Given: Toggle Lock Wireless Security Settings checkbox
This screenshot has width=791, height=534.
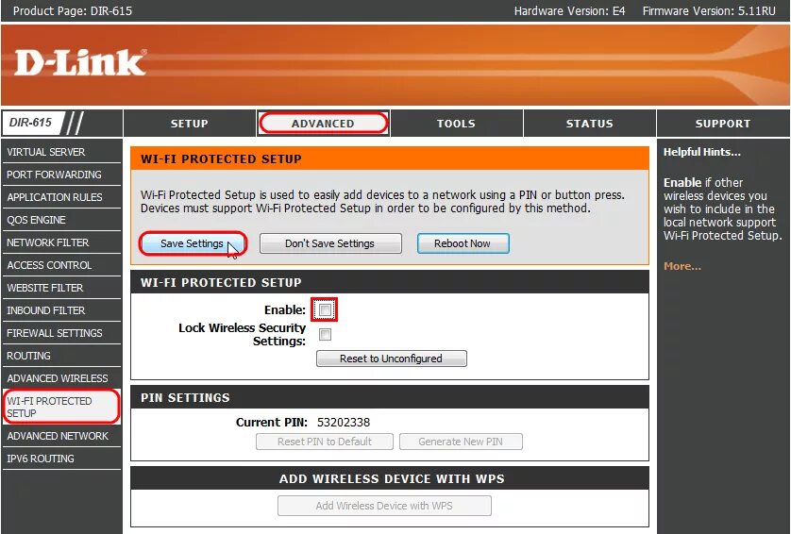Looking at the screenshot, I should point(325,334).
